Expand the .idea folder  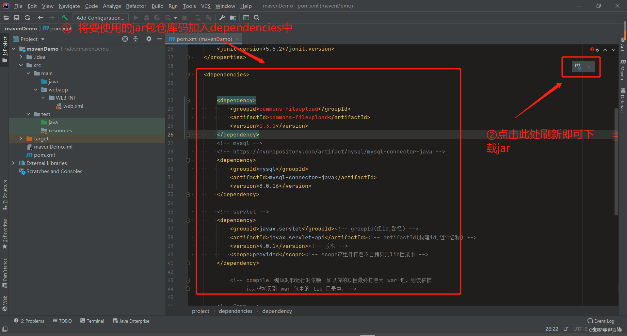click(x=21, y=57)
